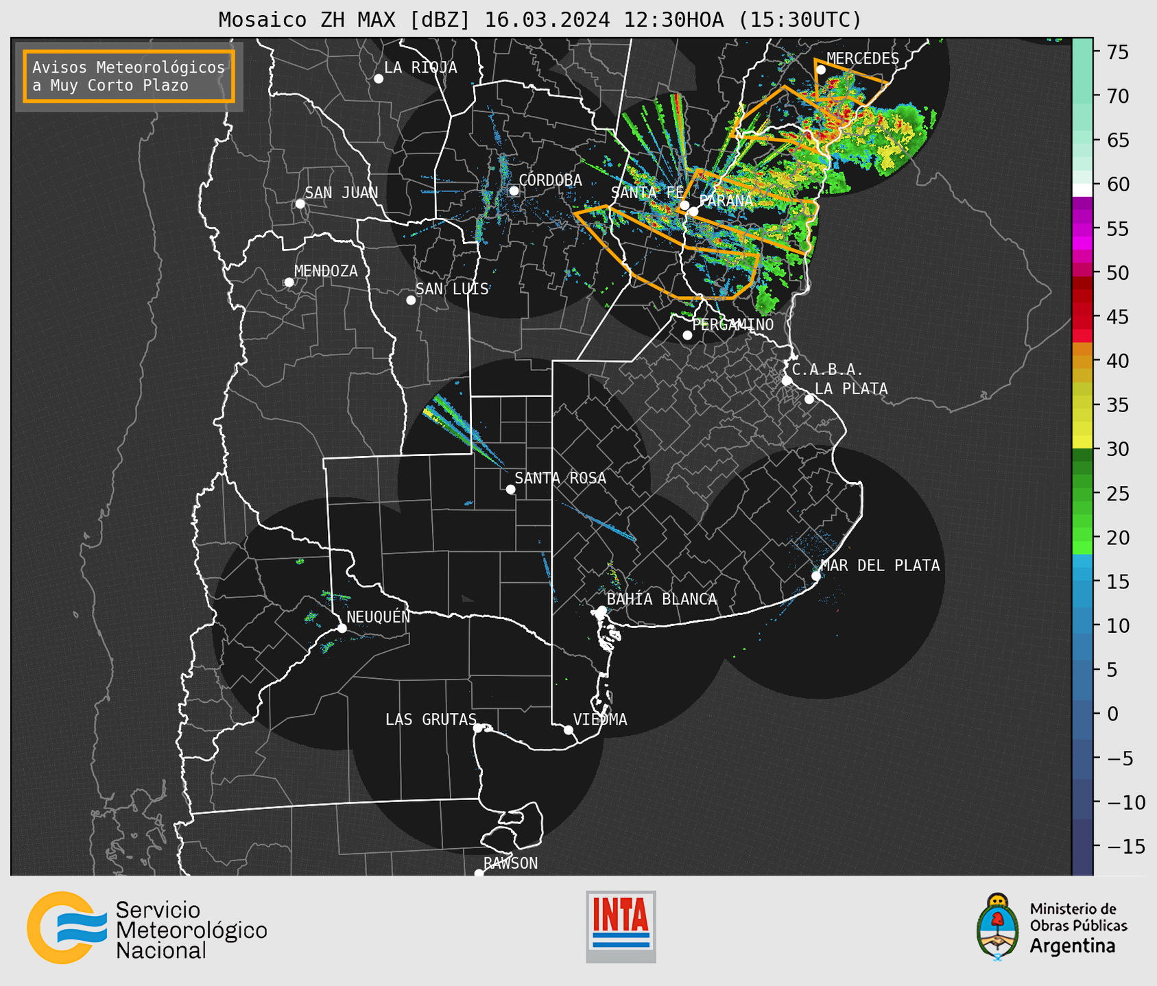Click the white 60 dBZ color band
Image resolution: width=1157 pixels, height=986 pixels.
1082,190
